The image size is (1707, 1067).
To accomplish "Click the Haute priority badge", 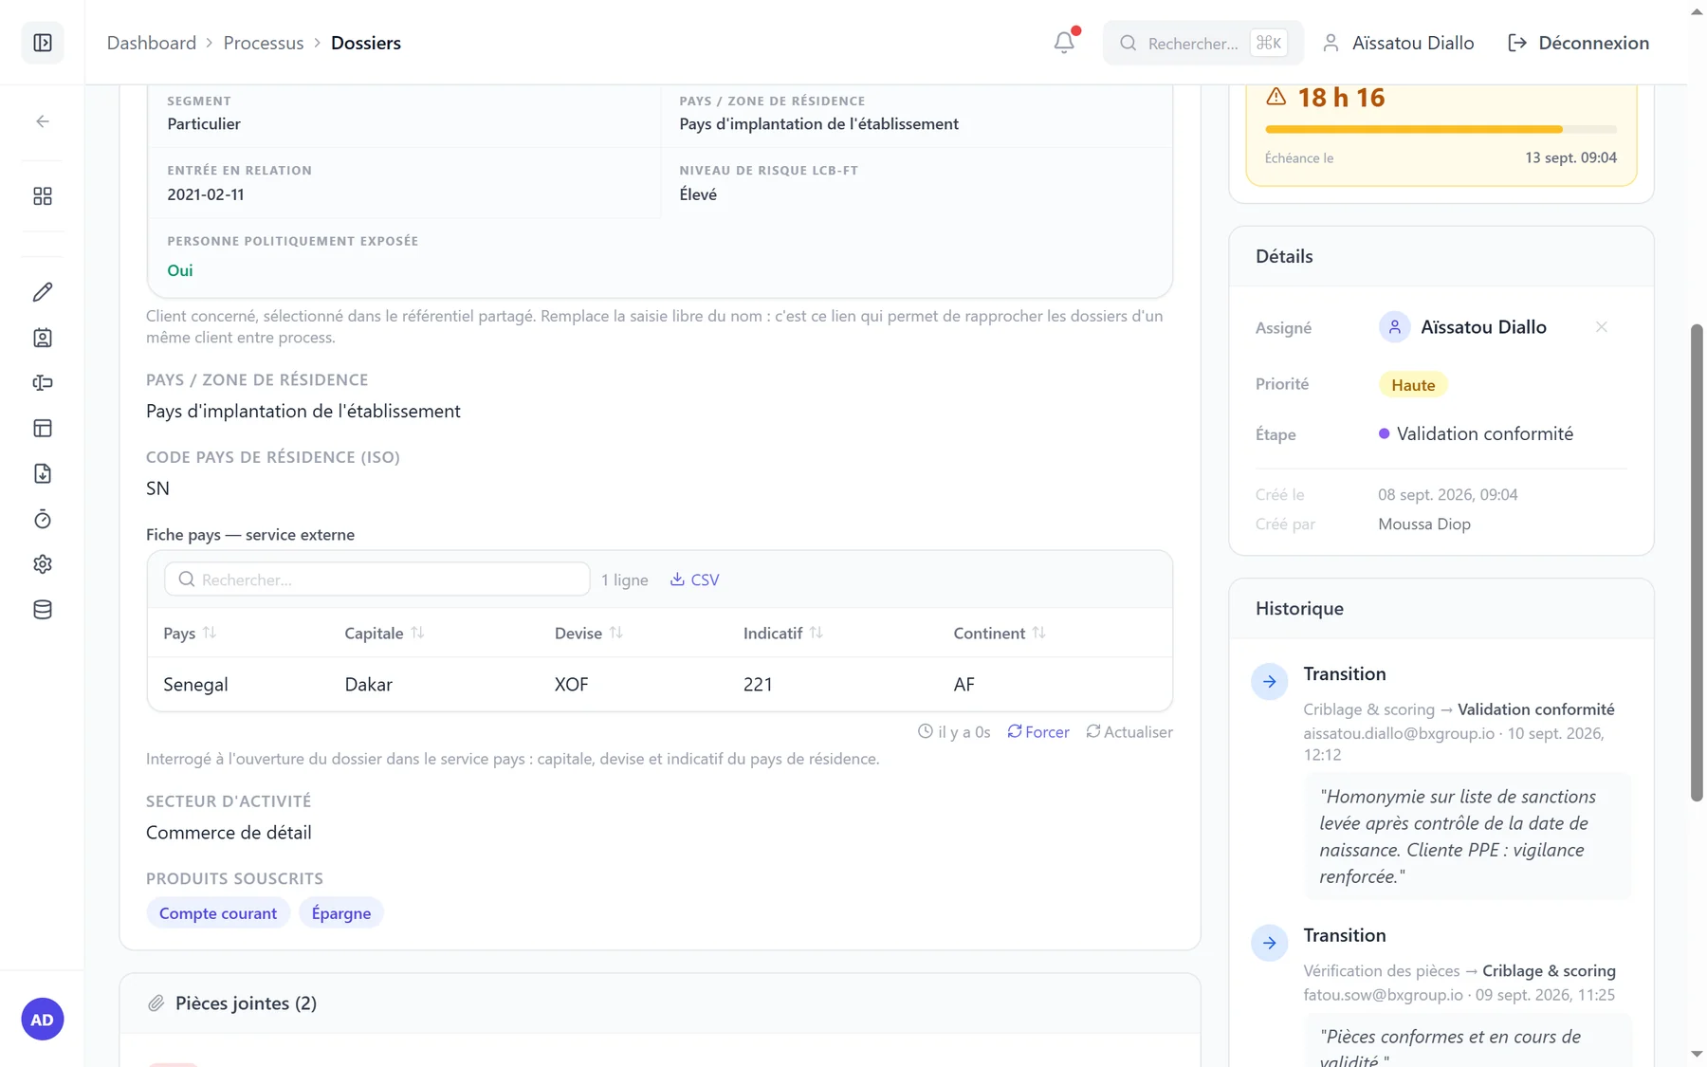I will coord(1413,385).
